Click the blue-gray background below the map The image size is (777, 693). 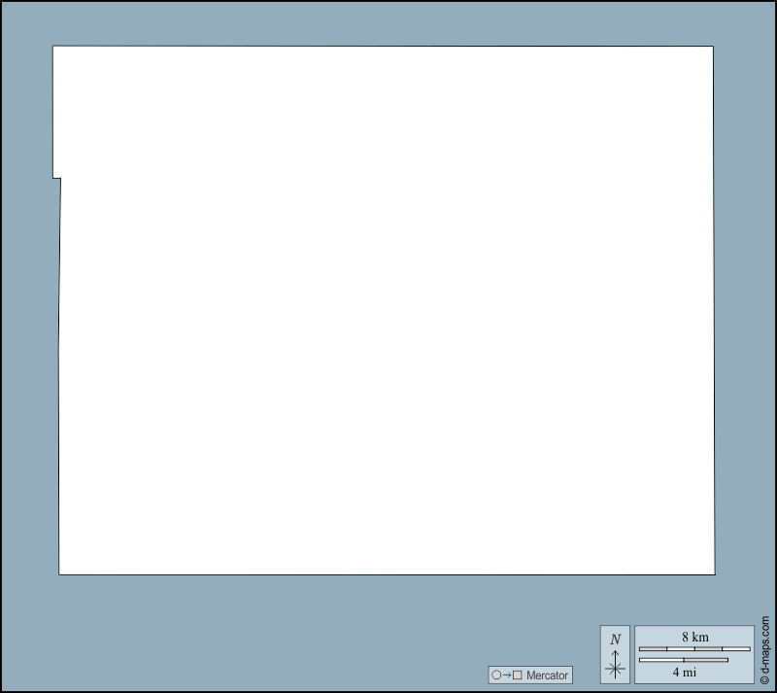tap(291, 632)
